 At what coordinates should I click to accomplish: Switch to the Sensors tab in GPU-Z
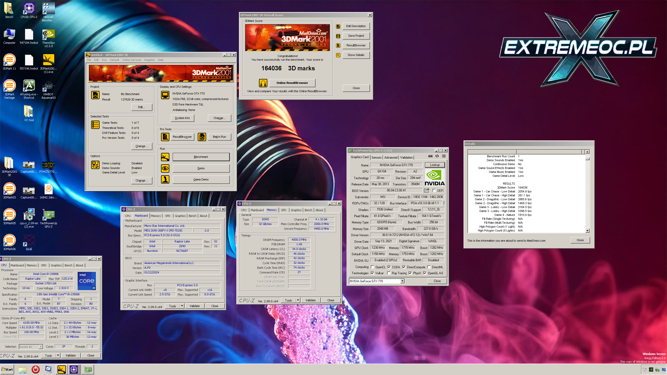click(x=376, y=157)
